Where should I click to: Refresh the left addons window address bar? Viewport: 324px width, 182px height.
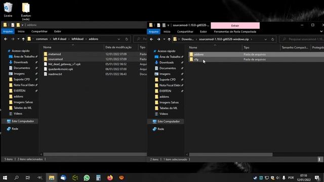click(127, 39)
